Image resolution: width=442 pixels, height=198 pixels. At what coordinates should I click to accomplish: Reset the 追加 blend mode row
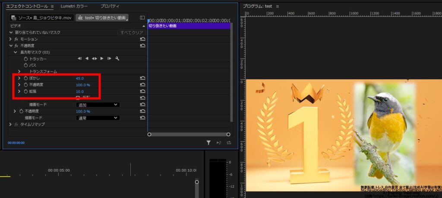(x=142, y=105)
